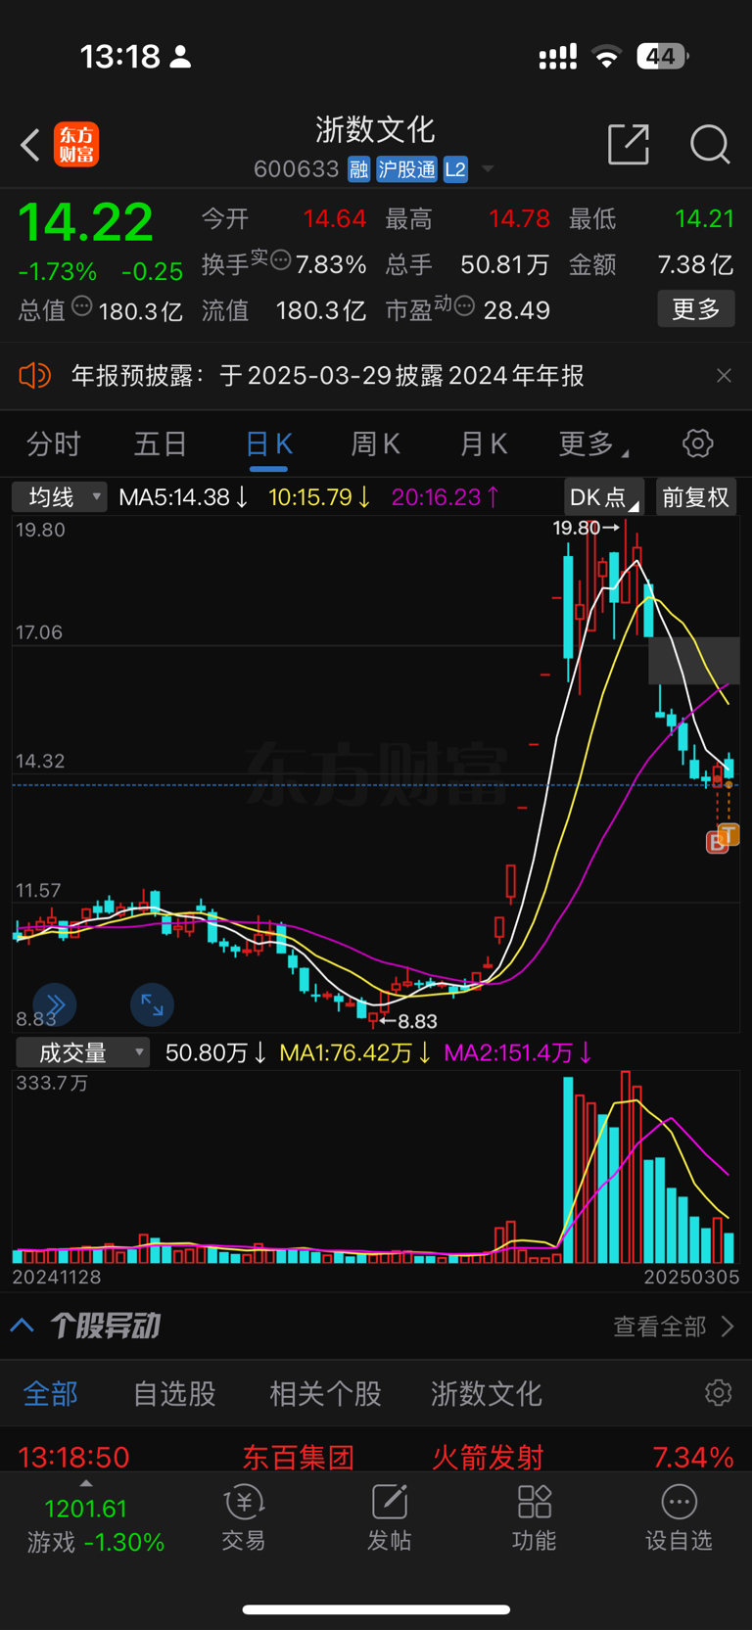Open the 成交量 indicator dropdown
Image resolution: width=753 pixels, height=1630 pixels.
(83, 1052)
